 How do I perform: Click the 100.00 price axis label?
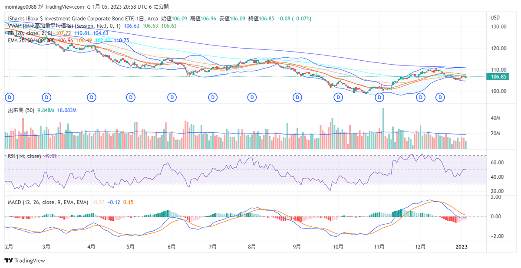pos(498,91)
